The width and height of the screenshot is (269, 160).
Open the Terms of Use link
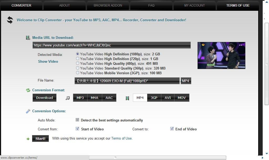[122, 138]
